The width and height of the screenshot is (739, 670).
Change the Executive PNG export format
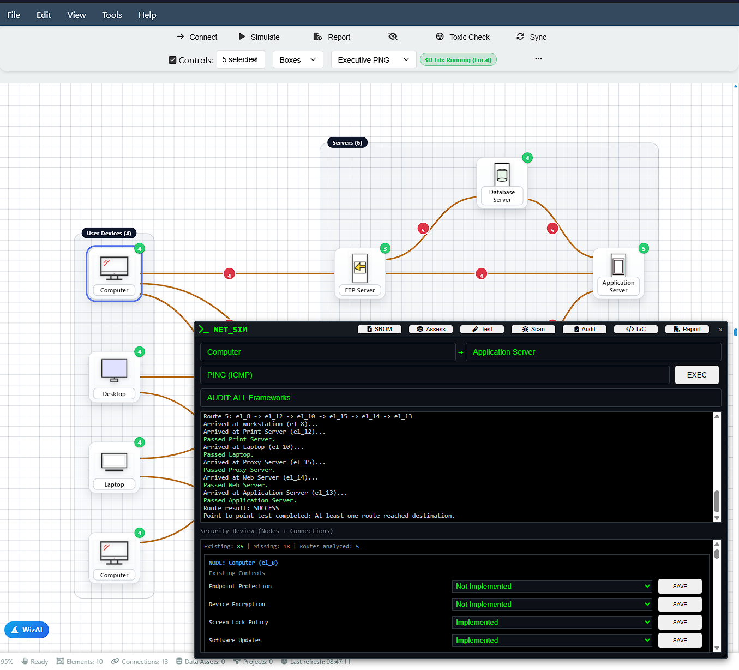[373, 59]
